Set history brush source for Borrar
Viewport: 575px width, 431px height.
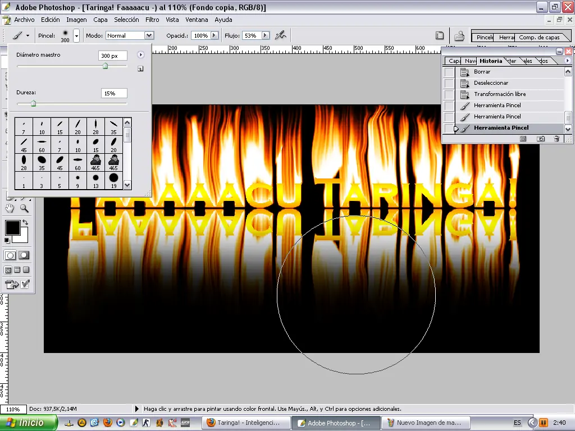click(x=449, y=72)
